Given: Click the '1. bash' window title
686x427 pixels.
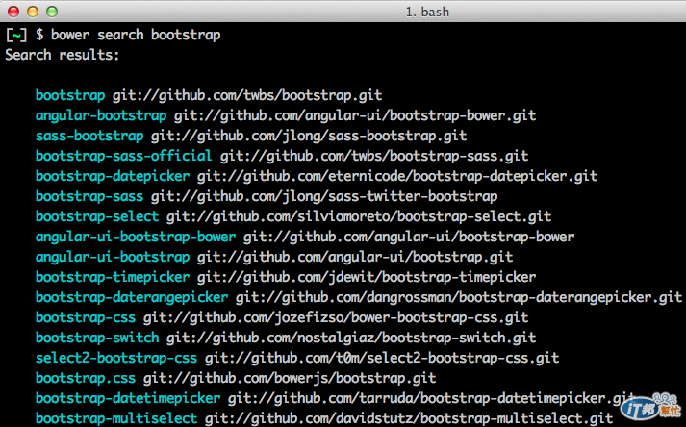Looking at the screenshot, I should pos(427,12).
